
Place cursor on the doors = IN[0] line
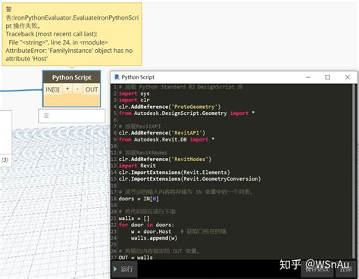point(139,199)
